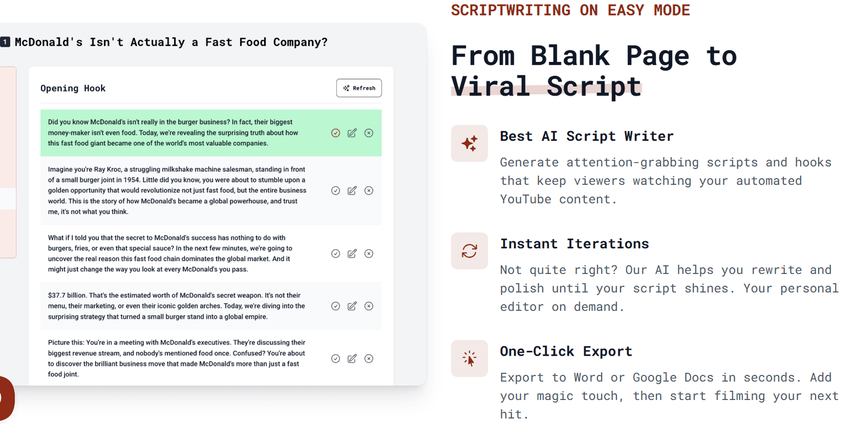Accept the '$37.7 billion' hook checkmark

[x=335, y=306]
